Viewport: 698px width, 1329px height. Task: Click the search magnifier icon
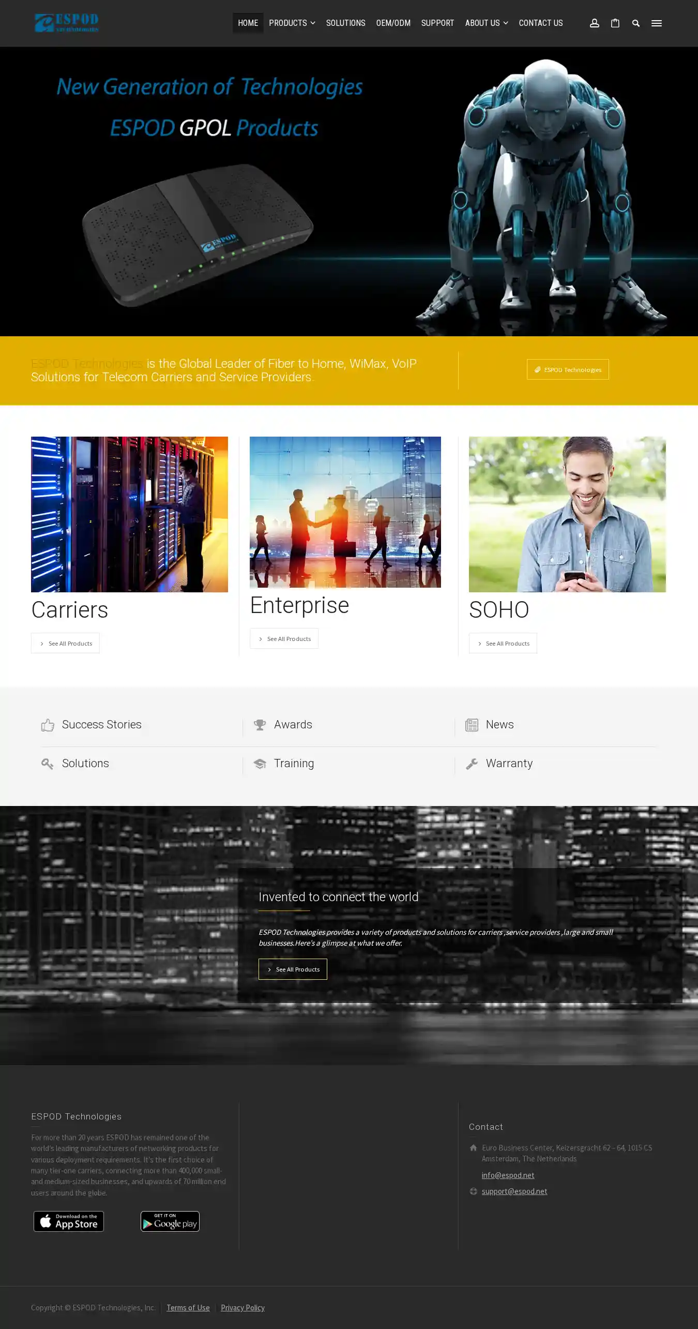coord(636,23)
